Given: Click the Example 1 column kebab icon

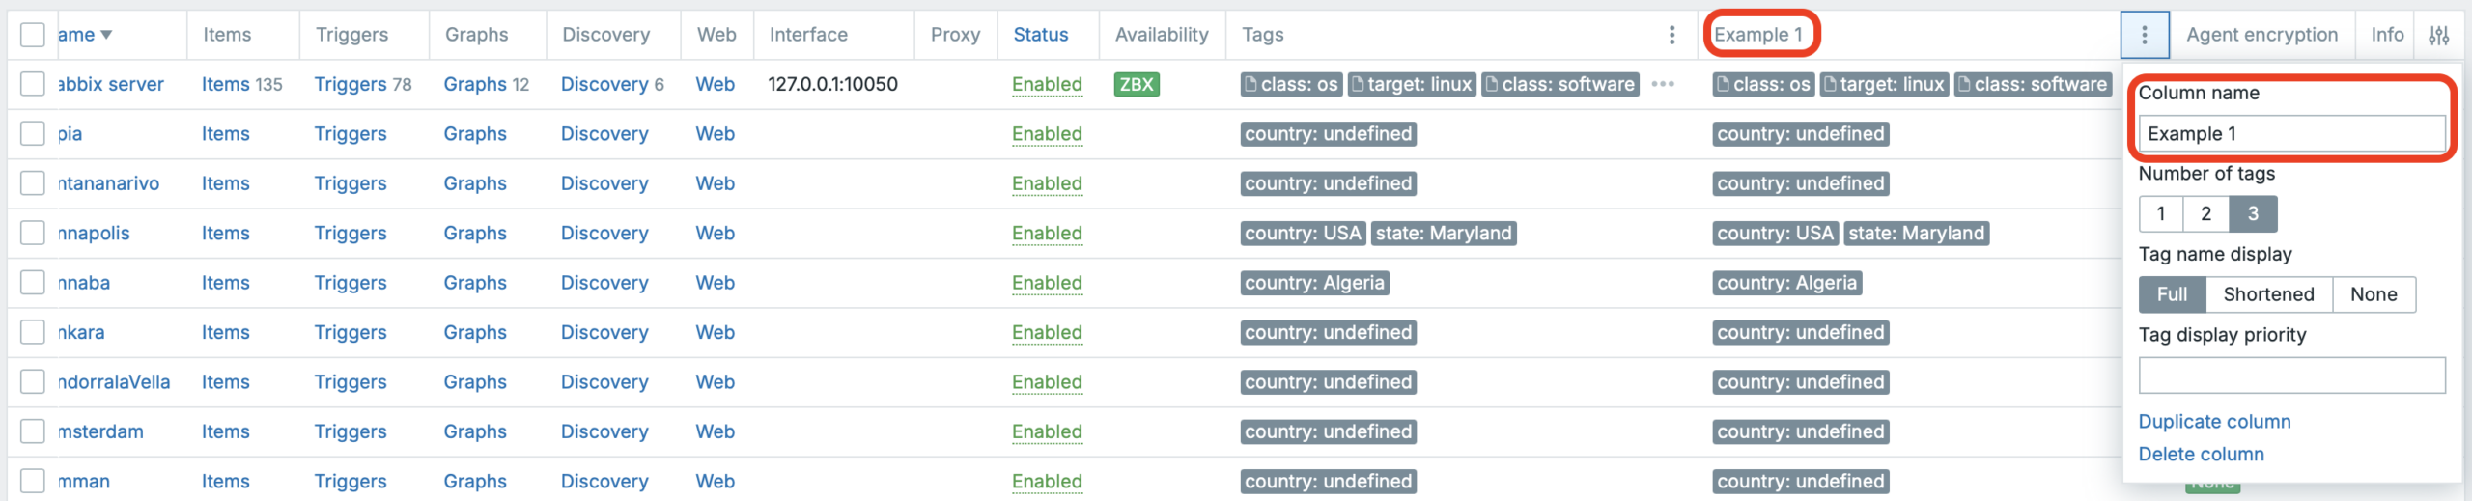Looking at the screenshot, I should click(x=2145, y=35).
